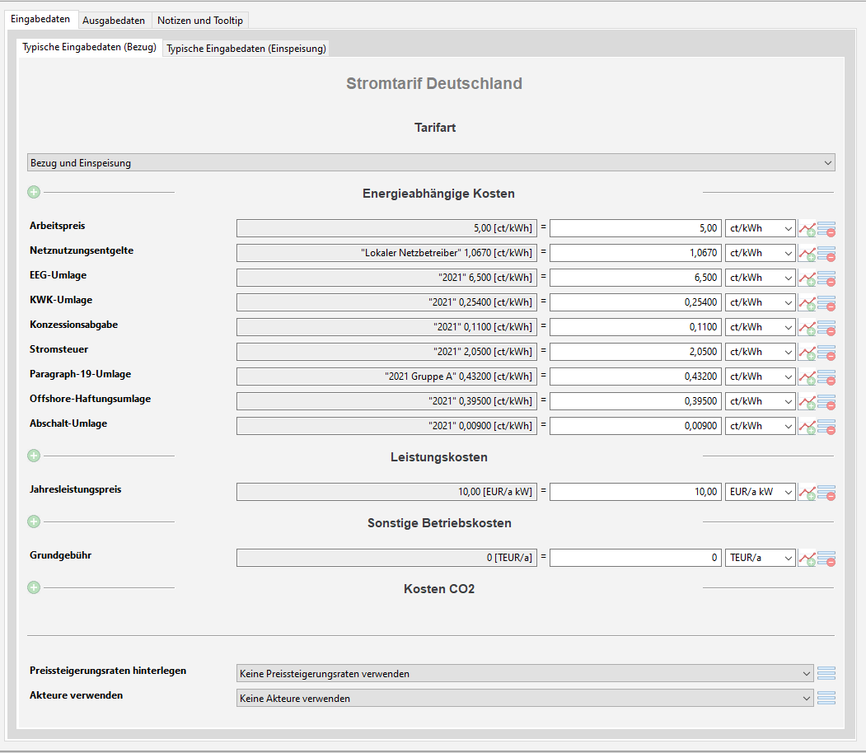Click the blue list-minus icon for EEG-Umlage
The image size is (866, 753).
[x=826, y=278]
